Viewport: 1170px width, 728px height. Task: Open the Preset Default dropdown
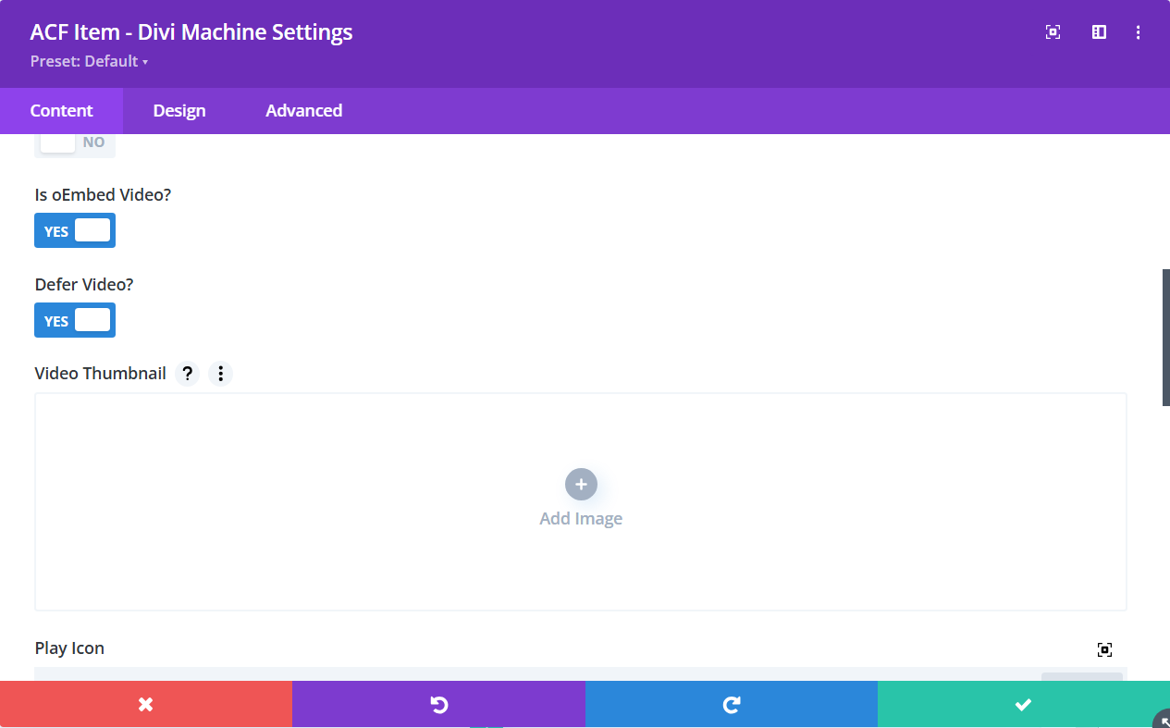[89, 61]
